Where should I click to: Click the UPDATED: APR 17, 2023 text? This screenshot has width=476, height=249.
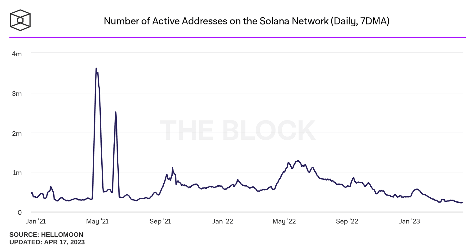pos(47,242)
